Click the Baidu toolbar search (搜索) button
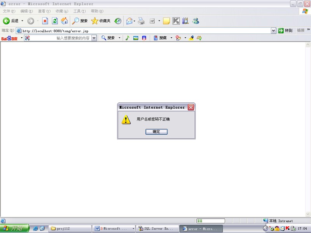The image size is (311, 233). [x=108, y=38]
